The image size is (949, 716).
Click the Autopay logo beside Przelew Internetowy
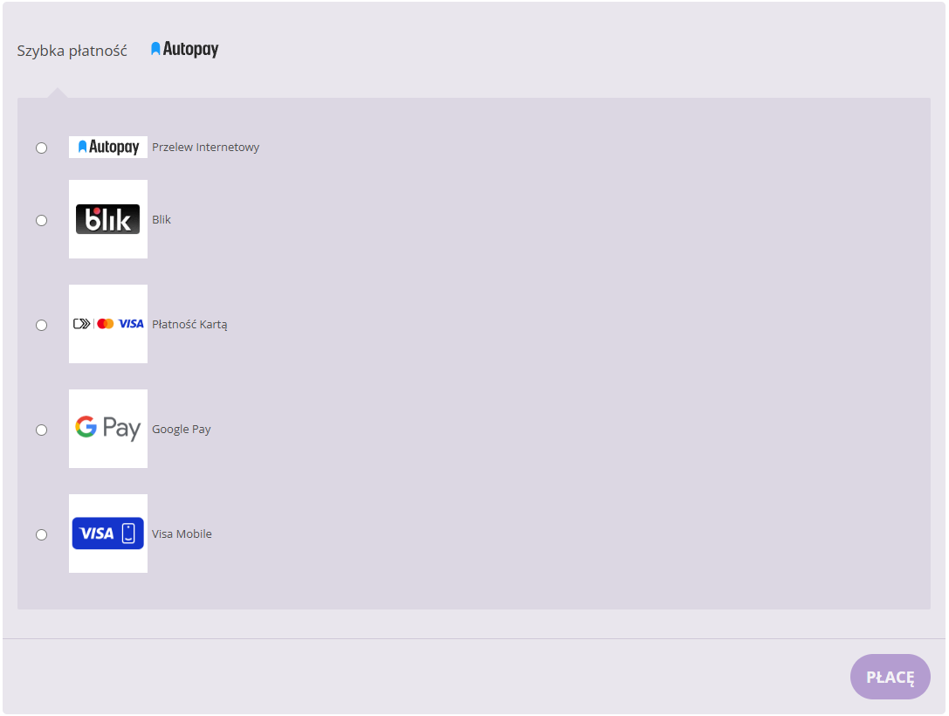[108, 148]
